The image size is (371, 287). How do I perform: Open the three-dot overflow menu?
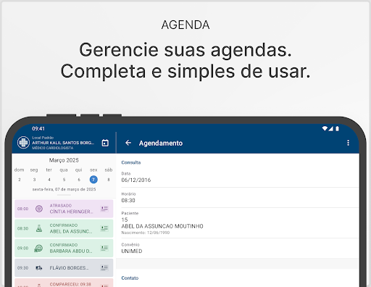(348, 143)
